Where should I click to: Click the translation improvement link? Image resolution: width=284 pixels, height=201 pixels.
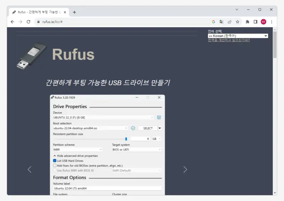(x=229, y=40)
